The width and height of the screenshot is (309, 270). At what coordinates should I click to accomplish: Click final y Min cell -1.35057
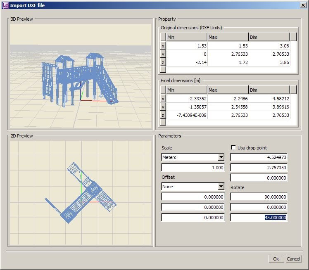click(187, 107)
